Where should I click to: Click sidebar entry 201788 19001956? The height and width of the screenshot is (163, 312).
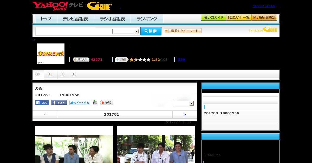(221, 113)
